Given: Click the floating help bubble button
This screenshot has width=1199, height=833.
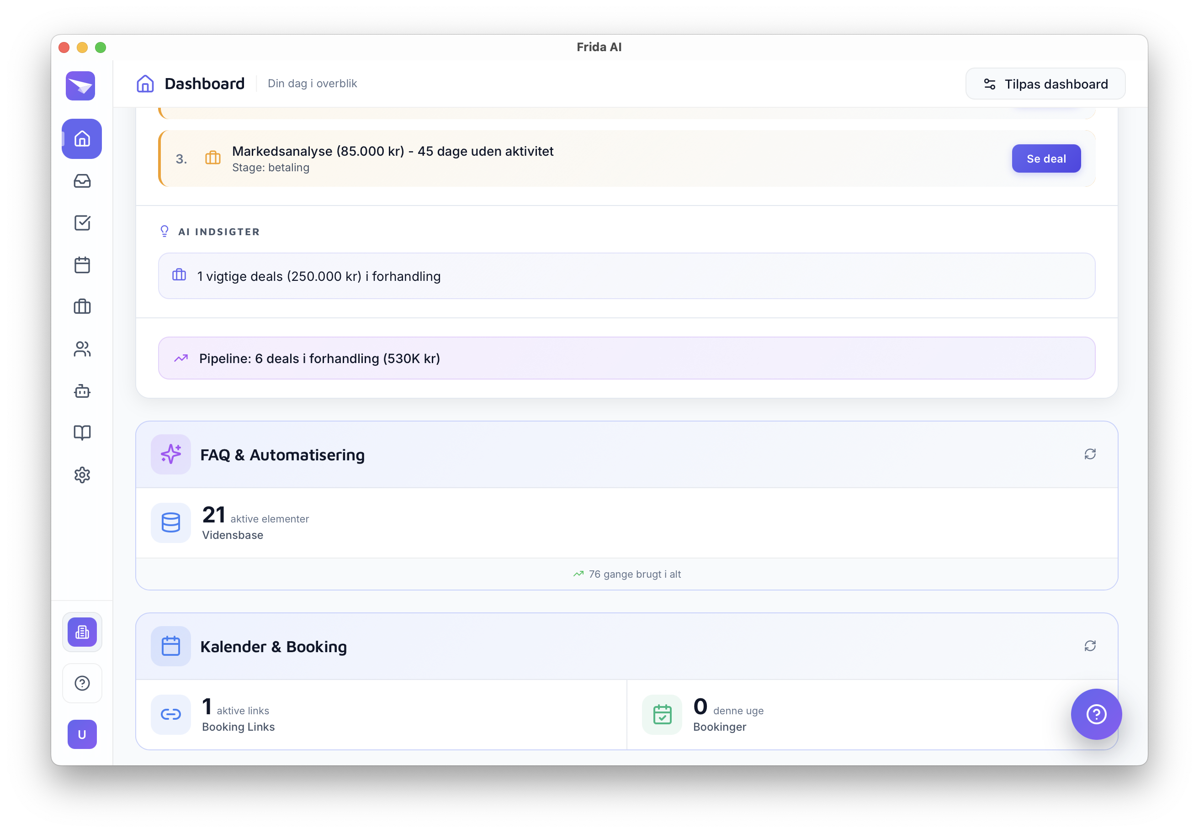Looking at the screenshot, I should pyautogui.click(x=1096, y=714).
